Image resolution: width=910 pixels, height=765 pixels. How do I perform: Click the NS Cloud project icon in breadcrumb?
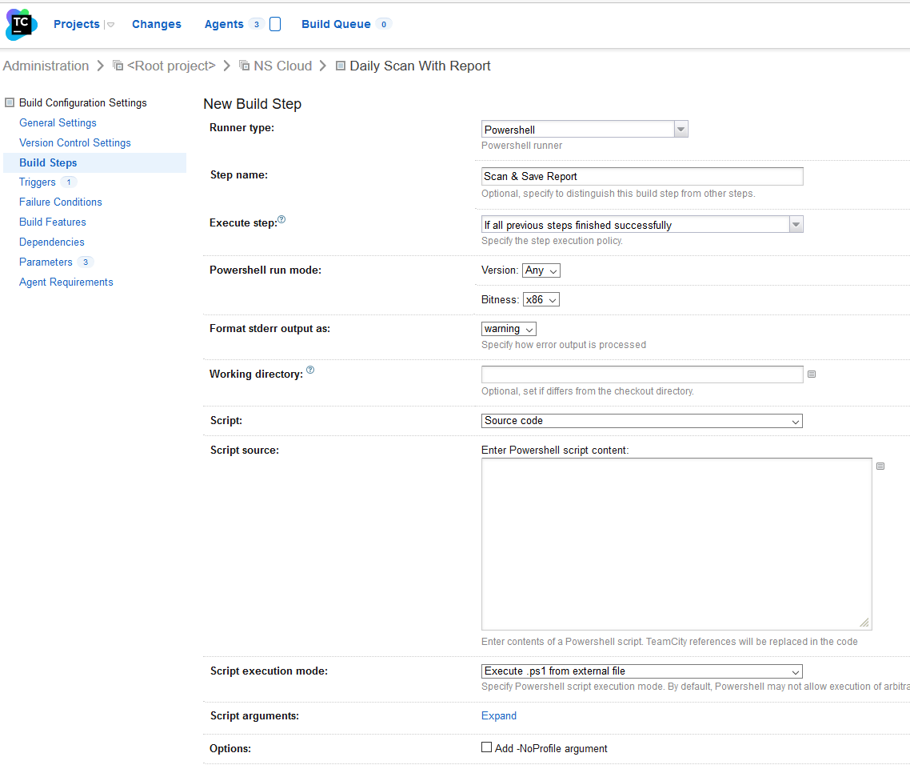coord(244,66)
